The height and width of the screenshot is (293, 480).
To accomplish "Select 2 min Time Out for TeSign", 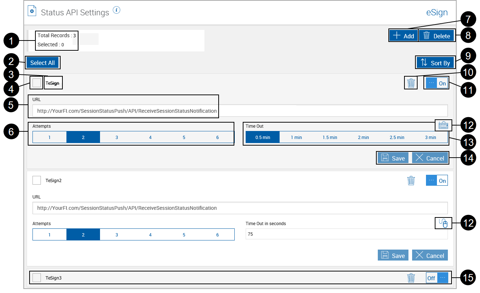I will tap(364, 137).
